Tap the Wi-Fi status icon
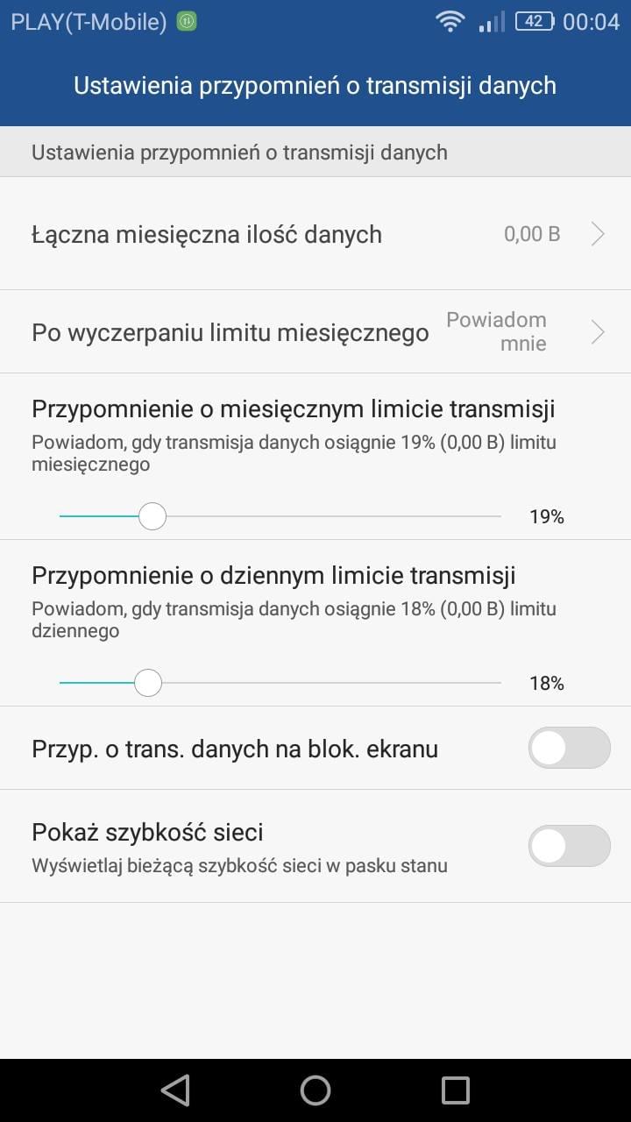This screenshot has height=1122, width=631. coord(450,22)
